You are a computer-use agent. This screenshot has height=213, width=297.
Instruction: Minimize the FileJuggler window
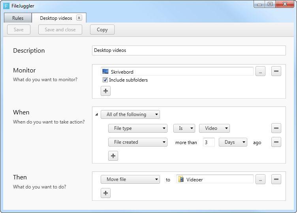[259, 4]
